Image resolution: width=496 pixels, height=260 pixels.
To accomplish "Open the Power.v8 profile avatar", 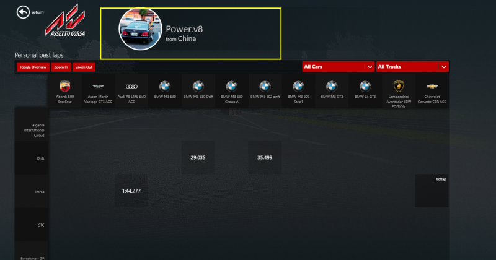I will click(140, 28).
